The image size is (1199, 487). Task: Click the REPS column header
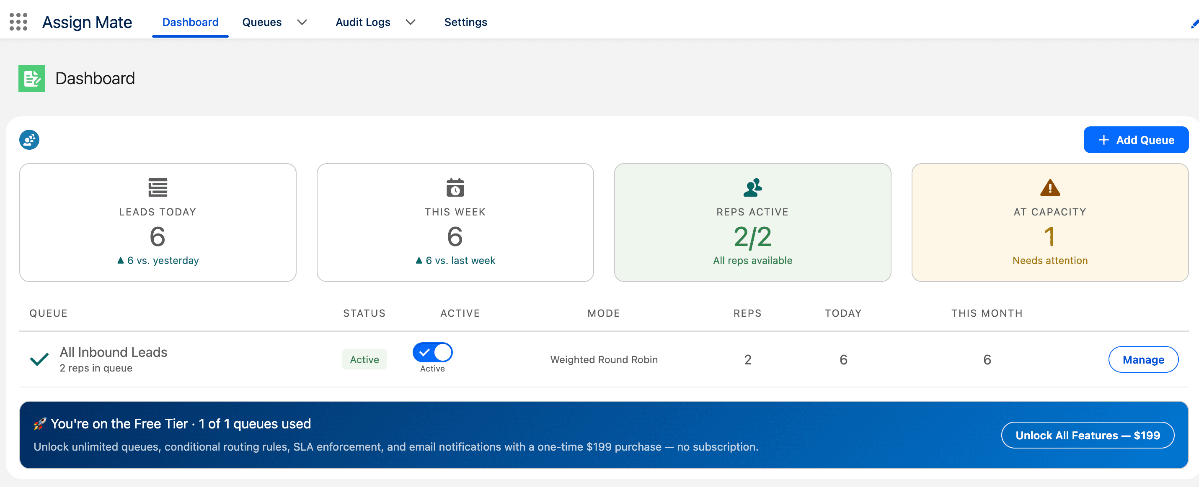click(747, 313)
